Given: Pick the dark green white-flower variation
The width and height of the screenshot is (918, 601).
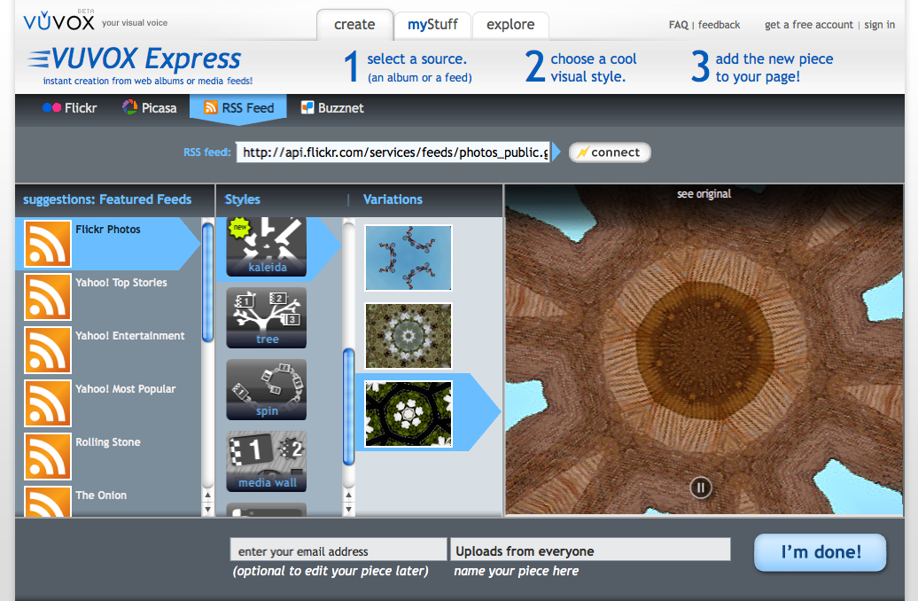Looking at the screenshot, I should 408,414.
